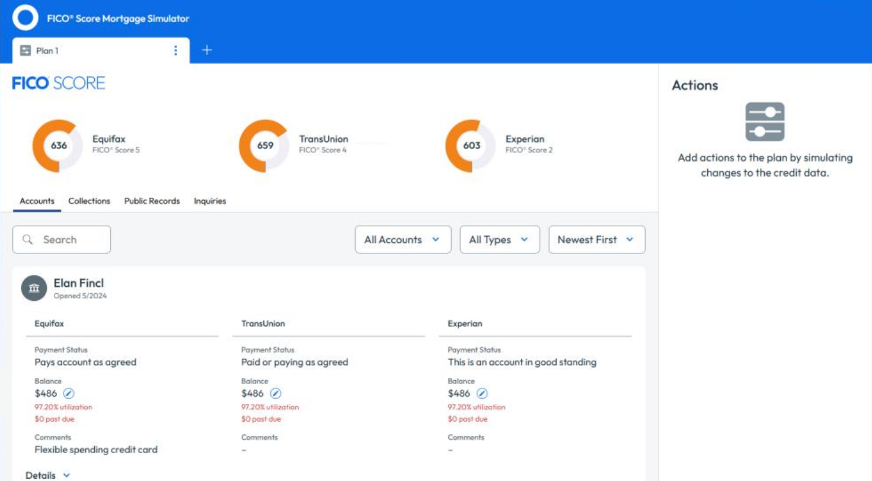The height and width of the screenshot is (481, 872).
Task: Click TransUnion 97.20% utilization text
Action: 270,407
